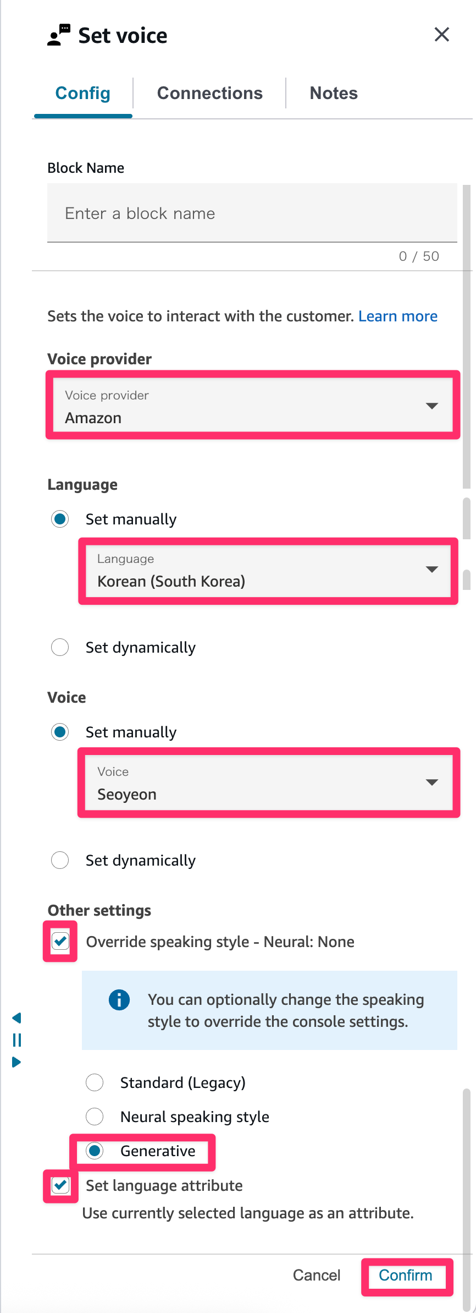Close the Set voice panel
The image size is (476, 1313).
pyautogui.click(x=441, y=35)
